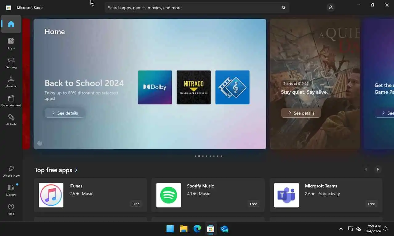The width and height of the screenshot is (394, 236).
Task: Open the Spotify Music title text
Action: click(200, 186)
